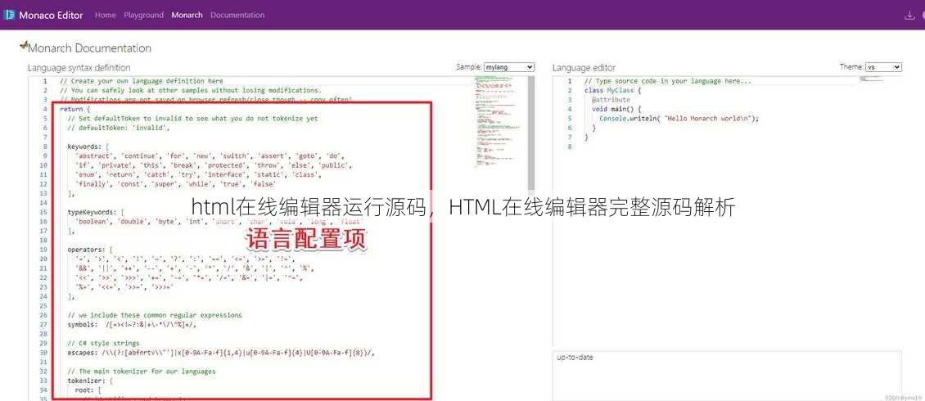The image size is (925, 401).
Task: Click the "// defaultToken: 'invalid'," comment line
Action: coord(119,128)
